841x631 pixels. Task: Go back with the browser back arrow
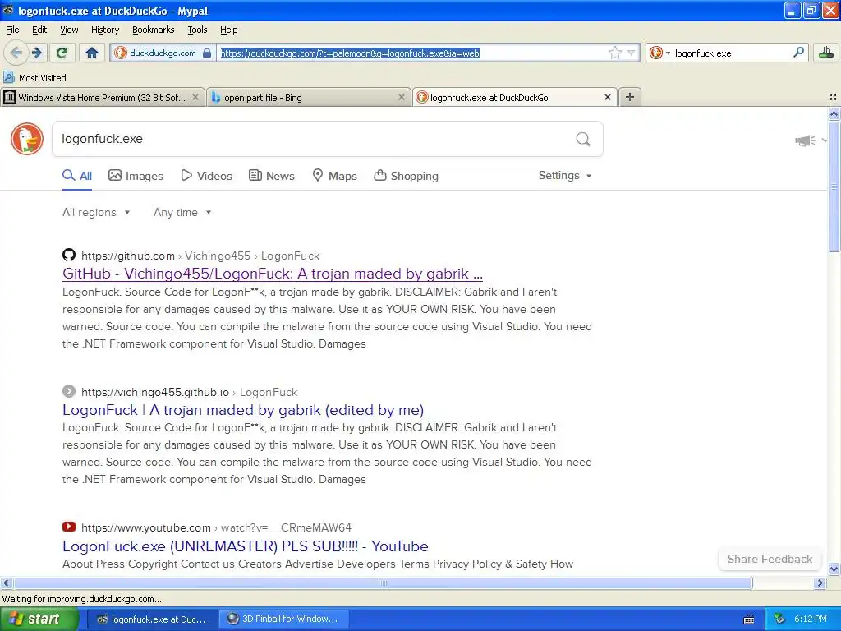[x=16, y=53]
